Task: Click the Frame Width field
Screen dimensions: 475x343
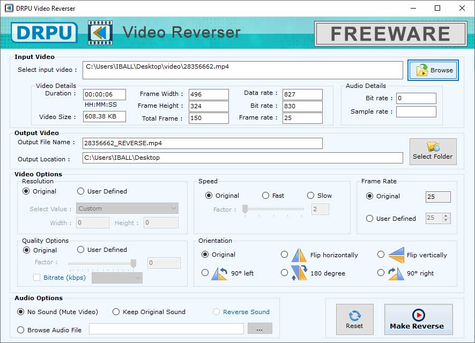Action: pos(209,94)
